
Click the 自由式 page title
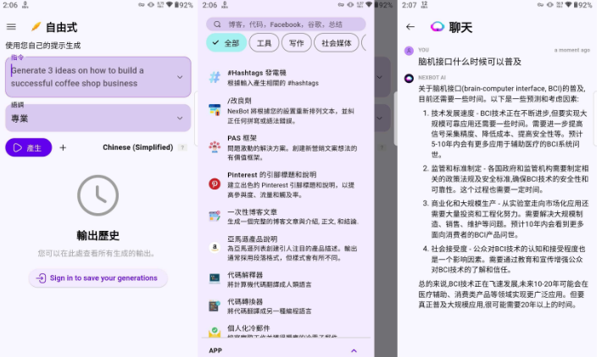(x=61, y=27)
